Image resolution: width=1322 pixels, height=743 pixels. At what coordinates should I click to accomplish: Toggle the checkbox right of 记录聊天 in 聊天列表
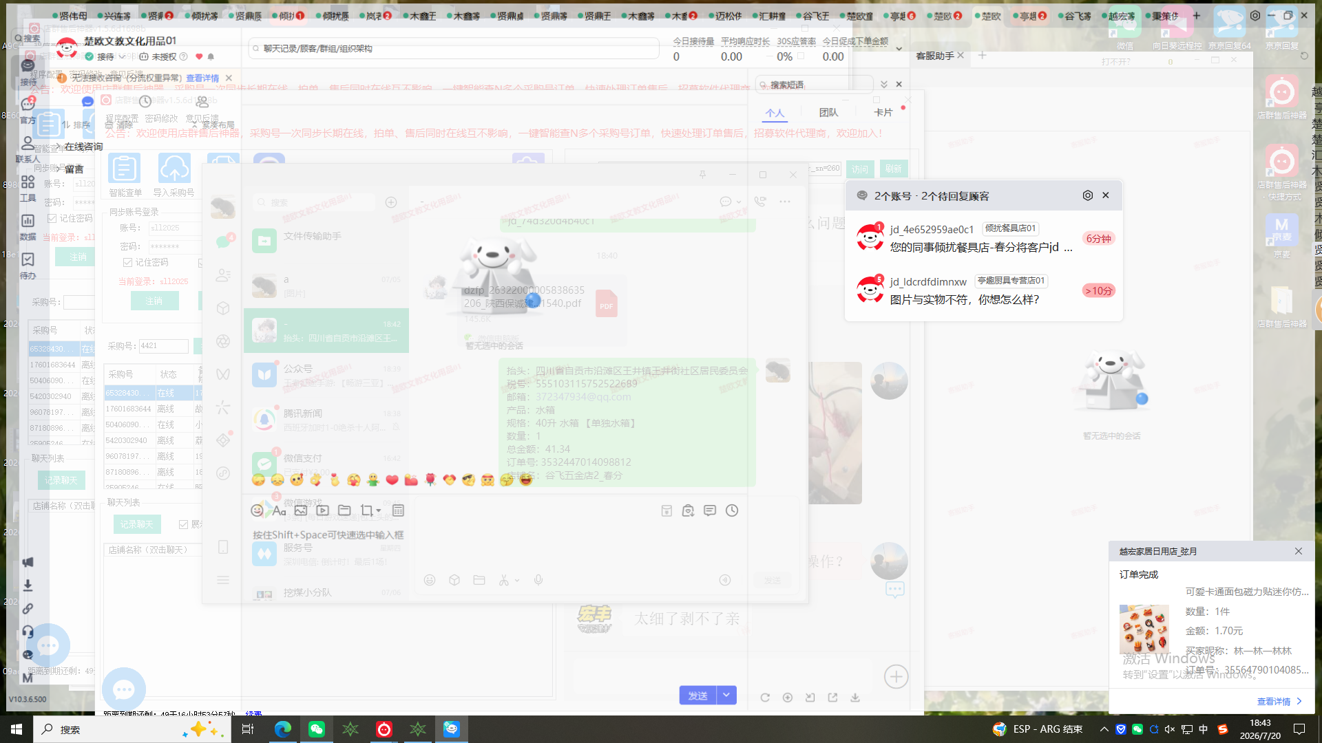183,524
